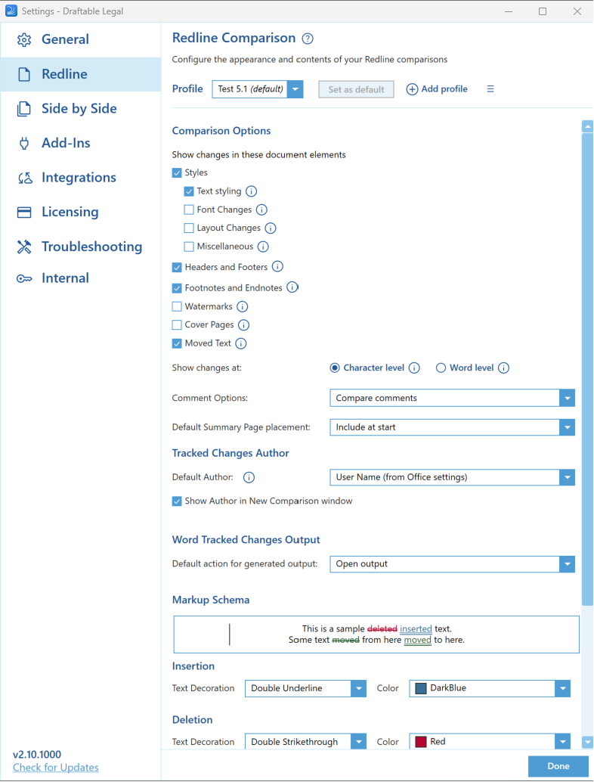The width and height of the screenshot is (594, 782).
Task: Click info icon beside Moved Text
Action: click(240, 343)
